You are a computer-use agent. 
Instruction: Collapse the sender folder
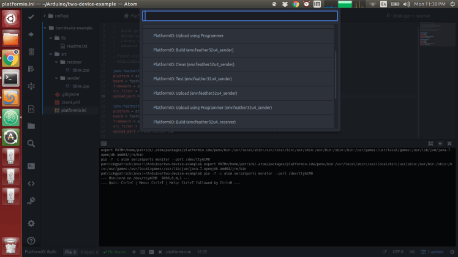pos(57,78)
